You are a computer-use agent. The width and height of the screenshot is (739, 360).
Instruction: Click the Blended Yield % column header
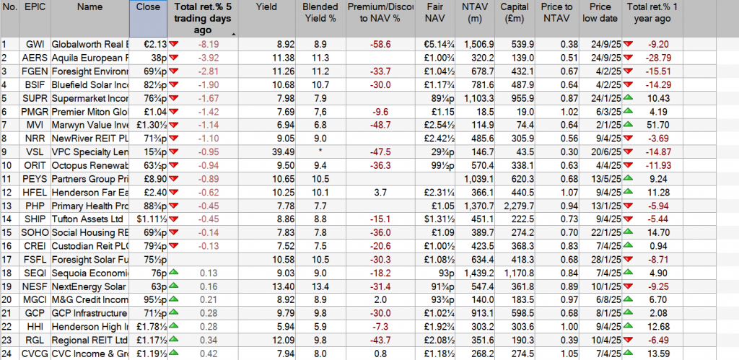coord(321,19)
